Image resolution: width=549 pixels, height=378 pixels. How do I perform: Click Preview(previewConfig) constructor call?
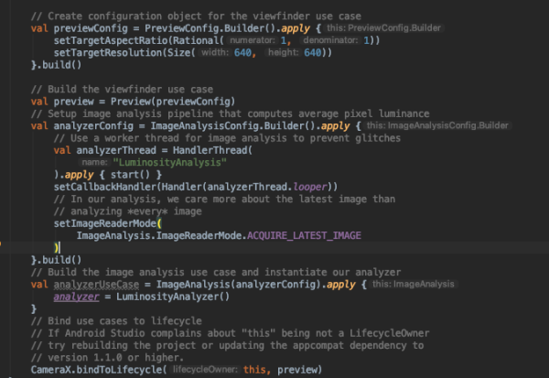coord(173,102)
